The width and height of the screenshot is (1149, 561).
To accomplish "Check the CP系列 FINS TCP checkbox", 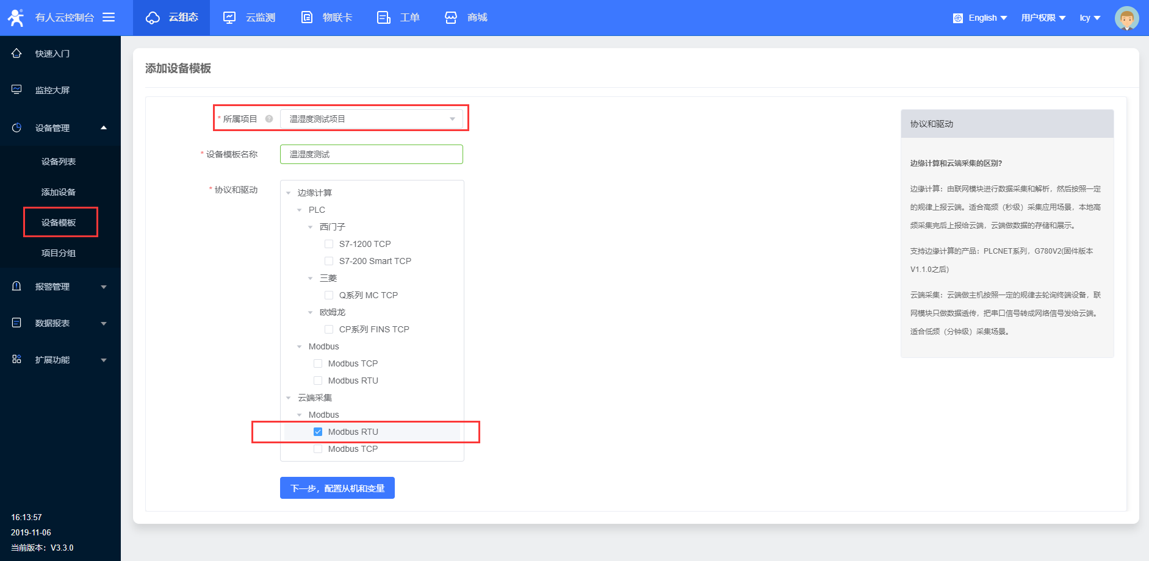I will 329,329.
